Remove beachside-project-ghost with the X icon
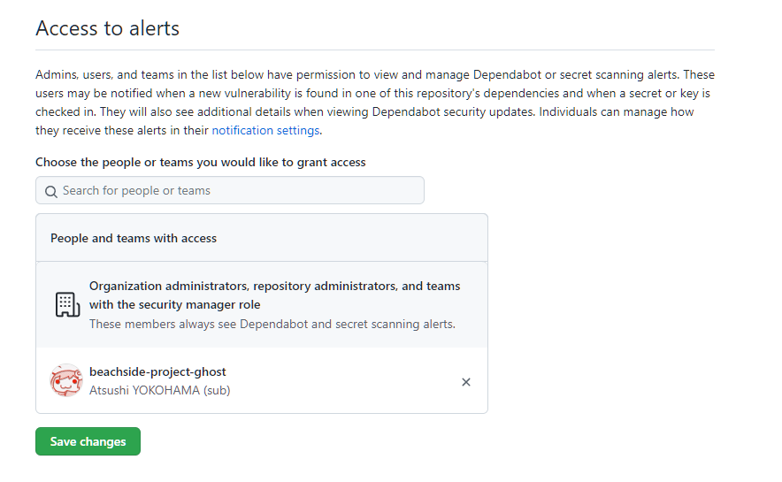Image resolution: width=782 pixels, height=482 pixels. [466, 382]
